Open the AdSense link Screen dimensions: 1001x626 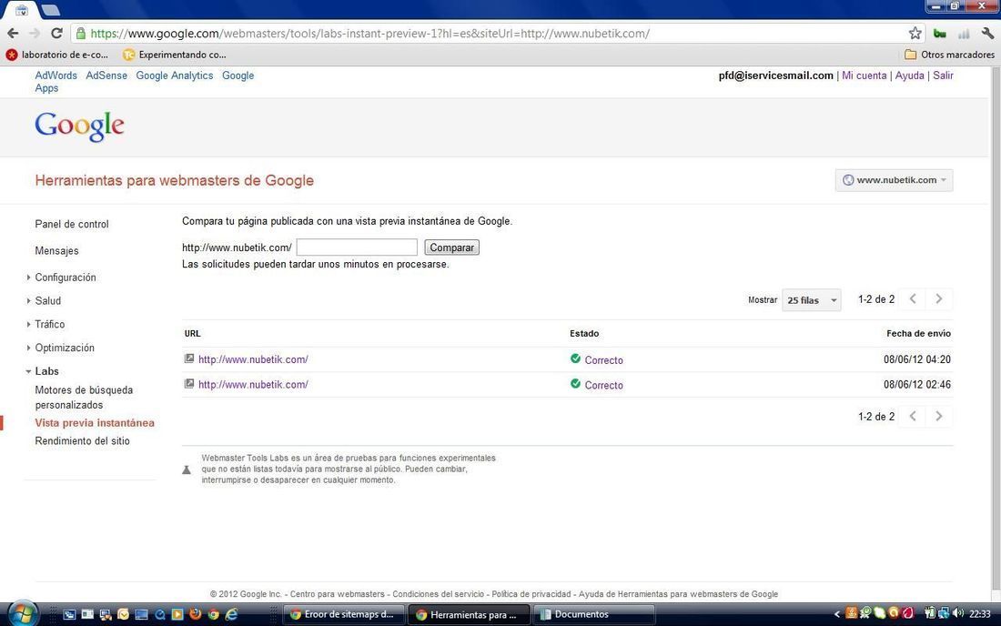coord(106,76)
